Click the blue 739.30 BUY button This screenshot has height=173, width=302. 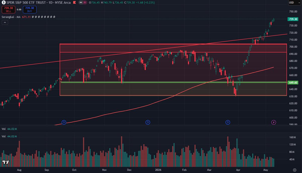[x=30, y=10]
